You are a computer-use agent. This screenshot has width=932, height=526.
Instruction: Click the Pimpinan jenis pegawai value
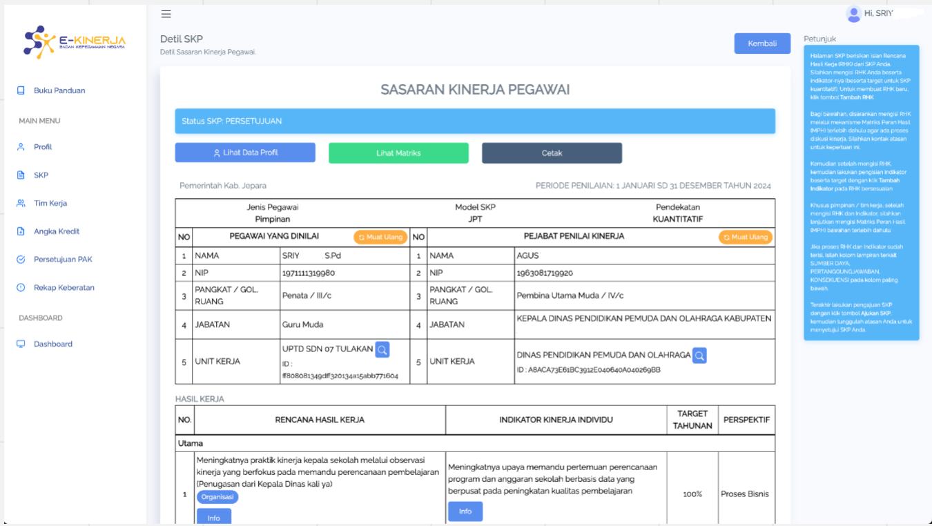click(273, 220)
